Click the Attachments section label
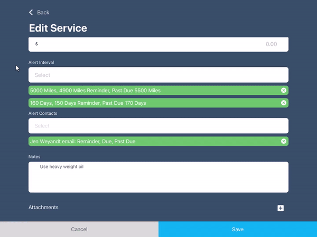 [43, 208]
